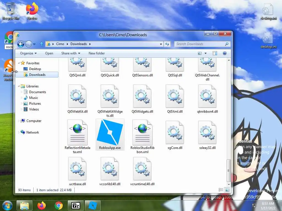Open the Videos library
Image resolution: width=282 pixels, height=211 pixels.
click(34, 109)
